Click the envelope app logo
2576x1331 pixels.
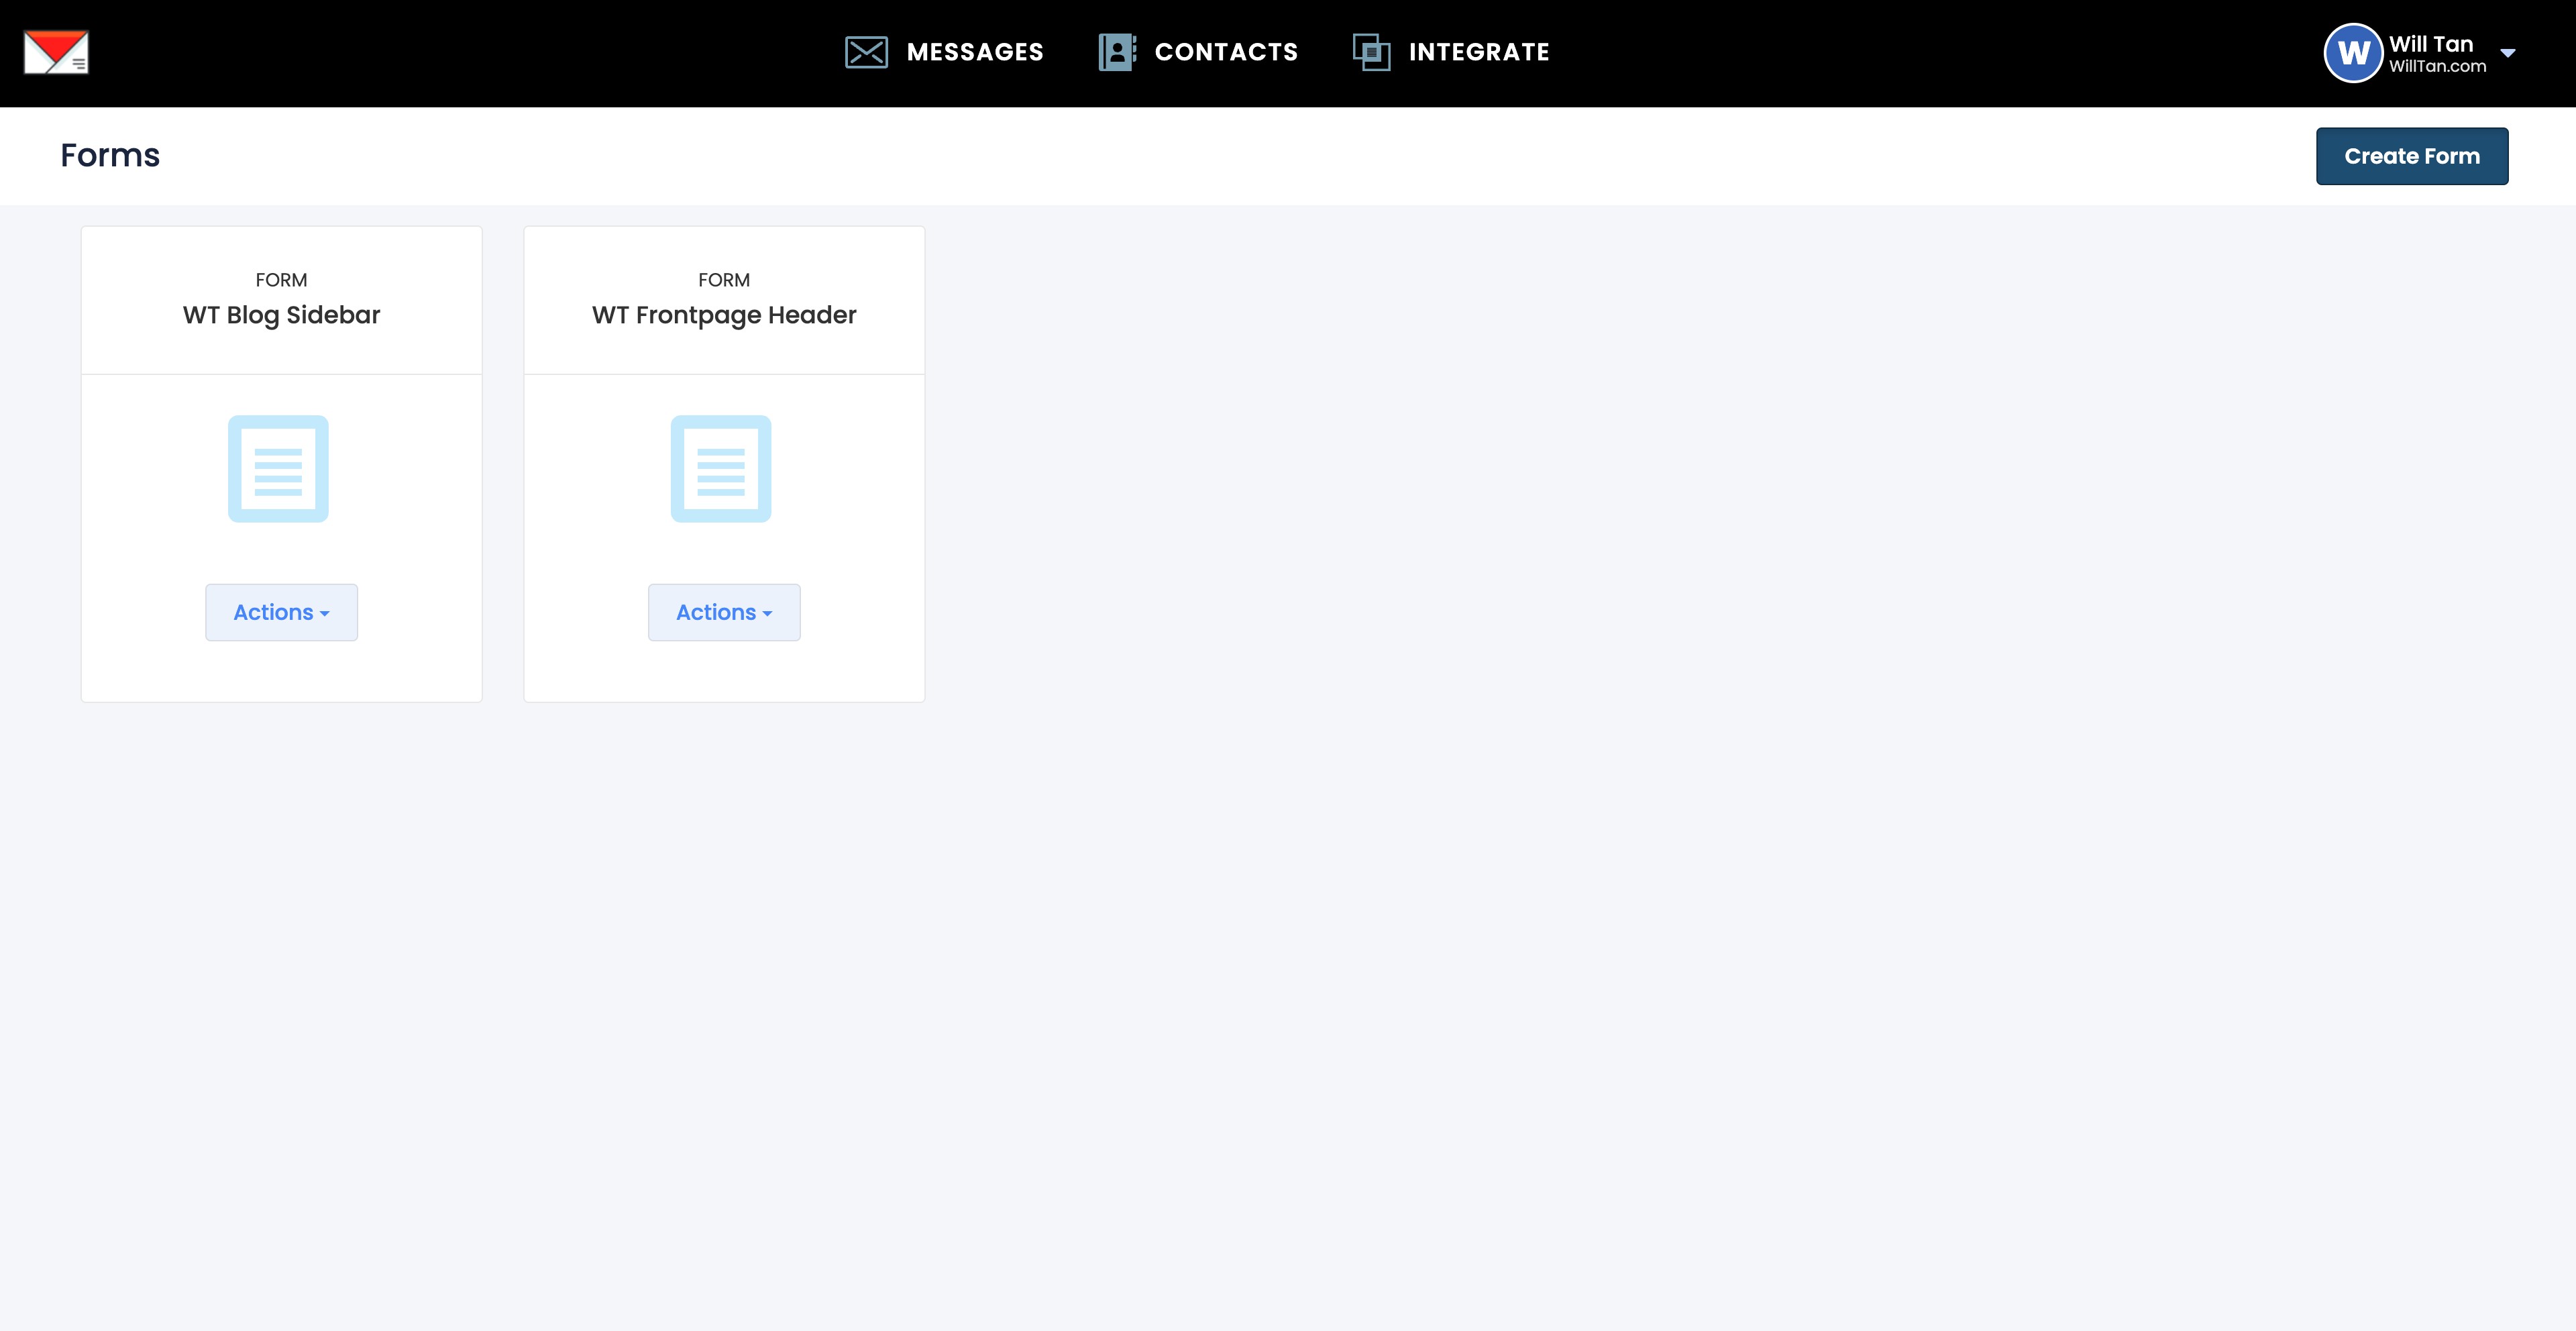56,51
